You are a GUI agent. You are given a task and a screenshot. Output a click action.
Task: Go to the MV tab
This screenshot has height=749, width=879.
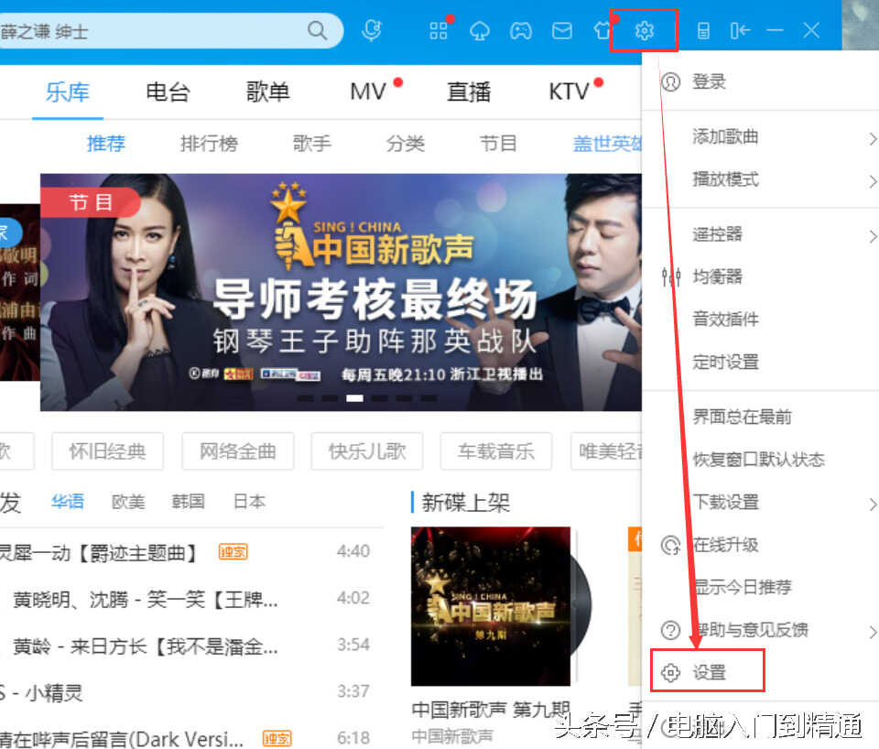click(x=368, y=92)
